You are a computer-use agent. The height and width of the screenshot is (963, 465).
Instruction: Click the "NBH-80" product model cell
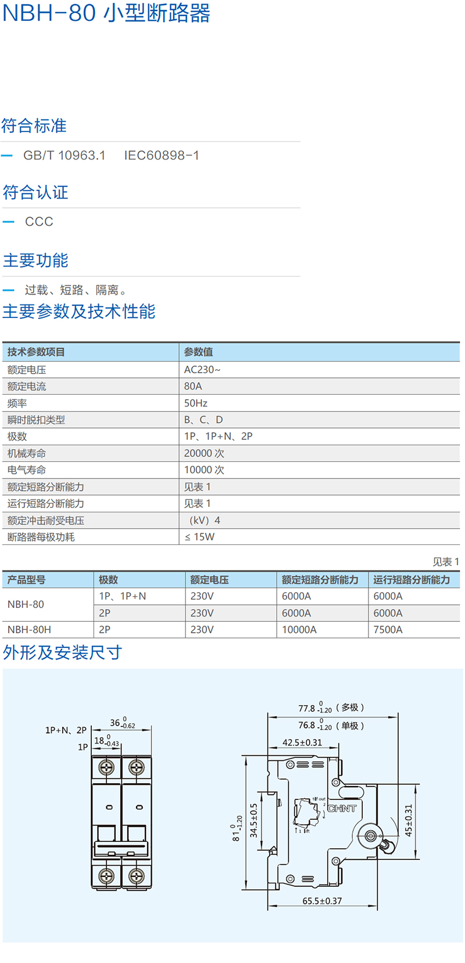[x=26, y=604]
